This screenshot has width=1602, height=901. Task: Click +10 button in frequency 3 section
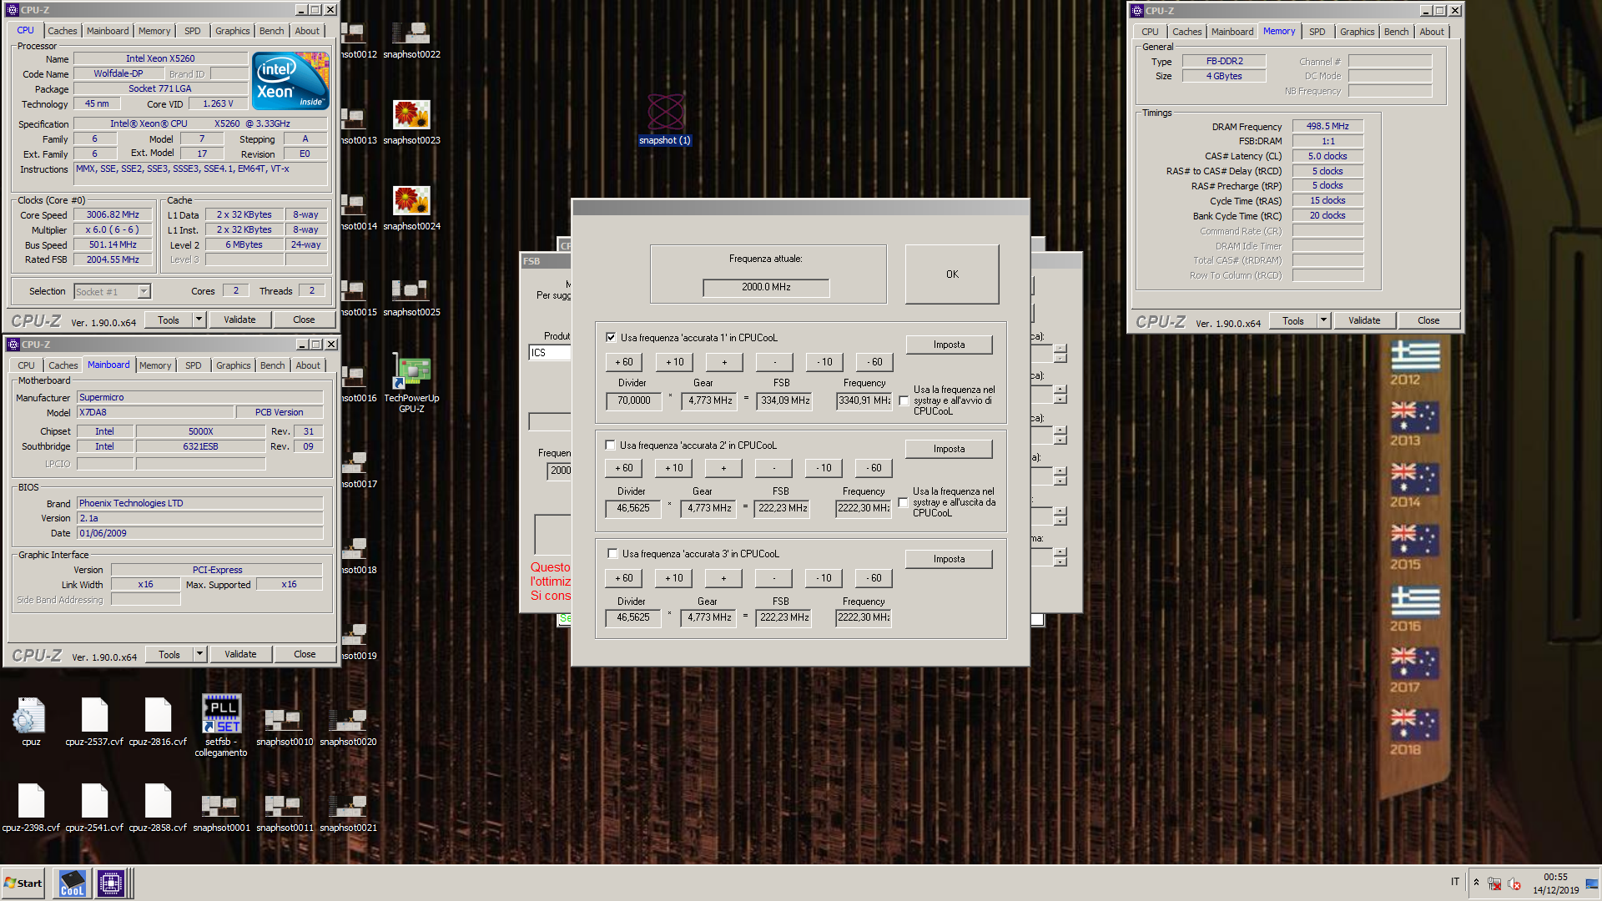click(x=674, y=578)
